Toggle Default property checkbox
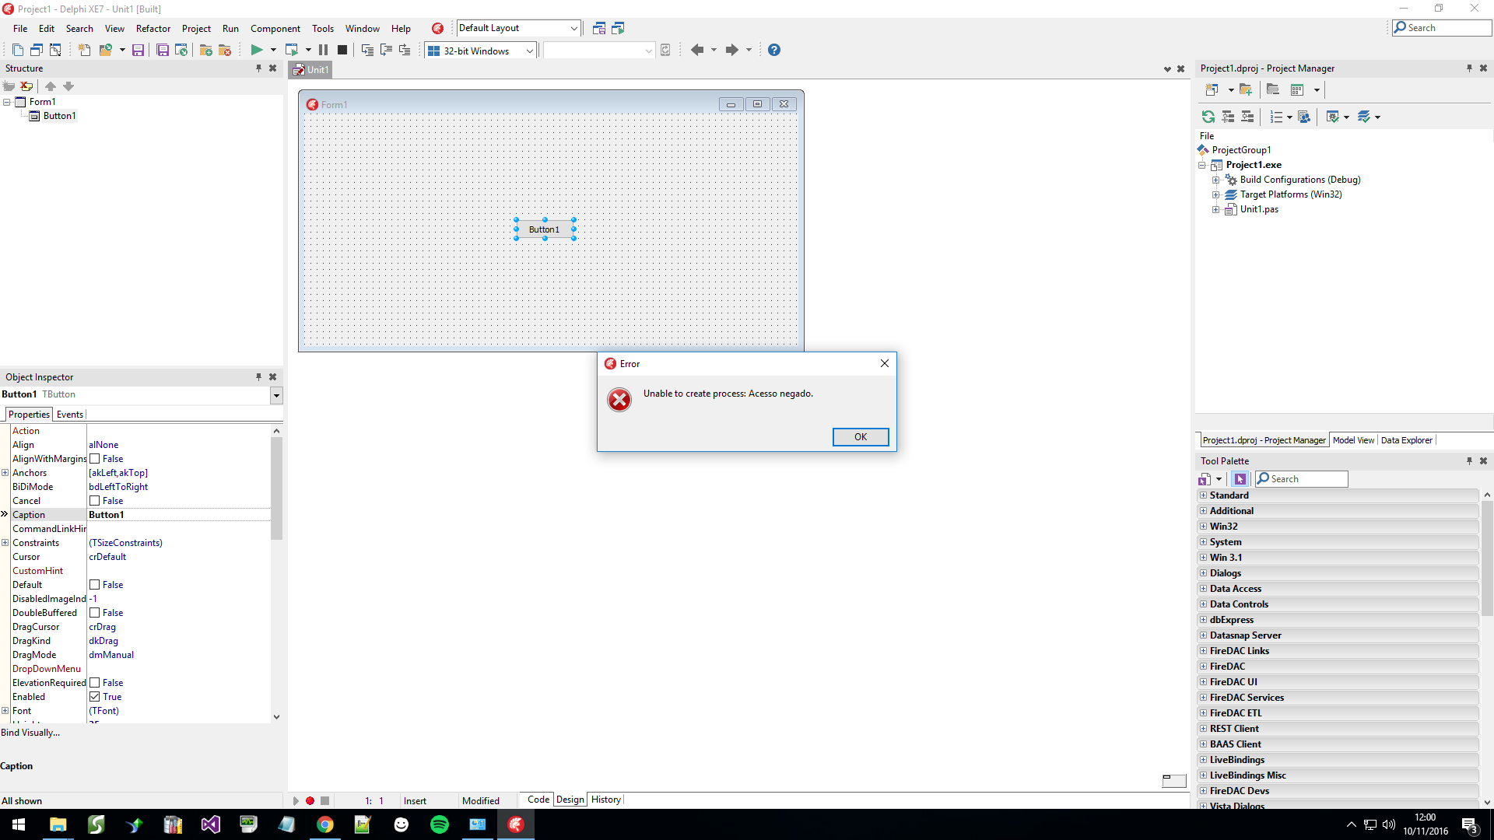The image size is (1494, 840). 95,585
